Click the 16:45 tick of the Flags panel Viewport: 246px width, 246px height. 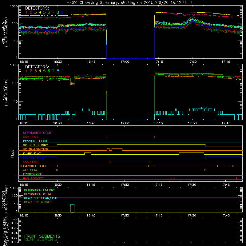click(91, 185)
